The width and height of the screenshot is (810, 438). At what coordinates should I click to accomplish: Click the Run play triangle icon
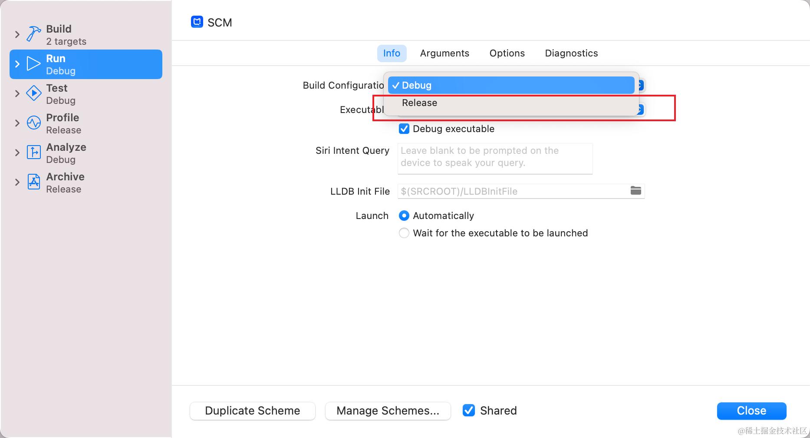[x=33, y=64]
